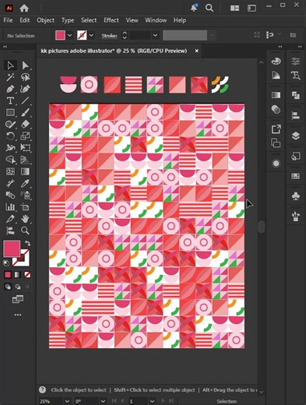Open stroke color dropdown in control bar

coord(91,35)
